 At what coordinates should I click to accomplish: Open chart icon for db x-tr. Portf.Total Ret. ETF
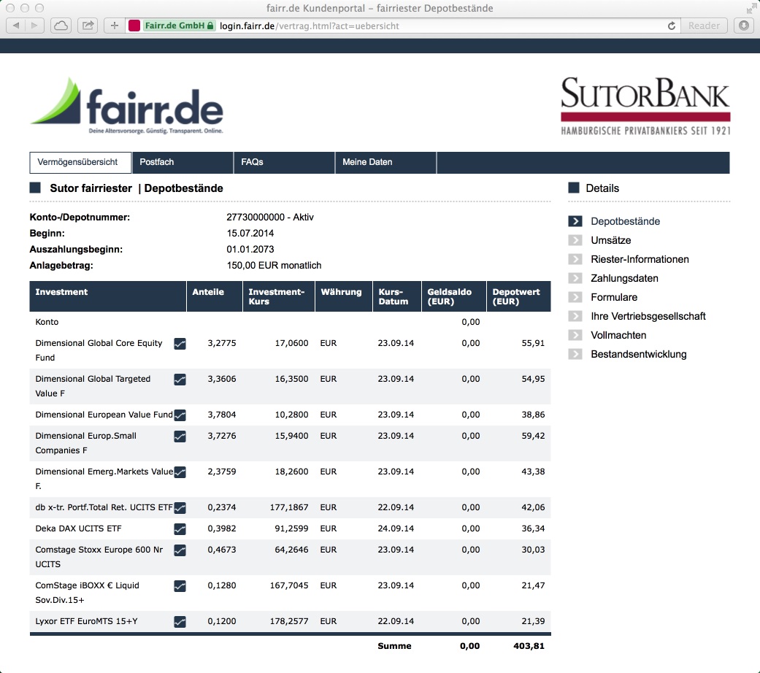pos(180,508)
